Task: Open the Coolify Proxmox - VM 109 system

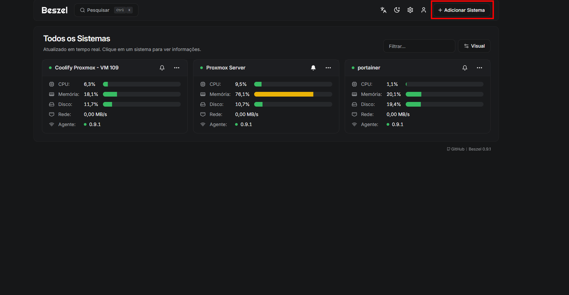Action: tap(86, 68)
